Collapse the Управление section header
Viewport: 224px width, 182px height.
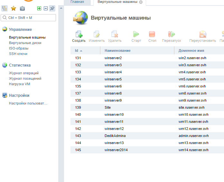(20, 30)
